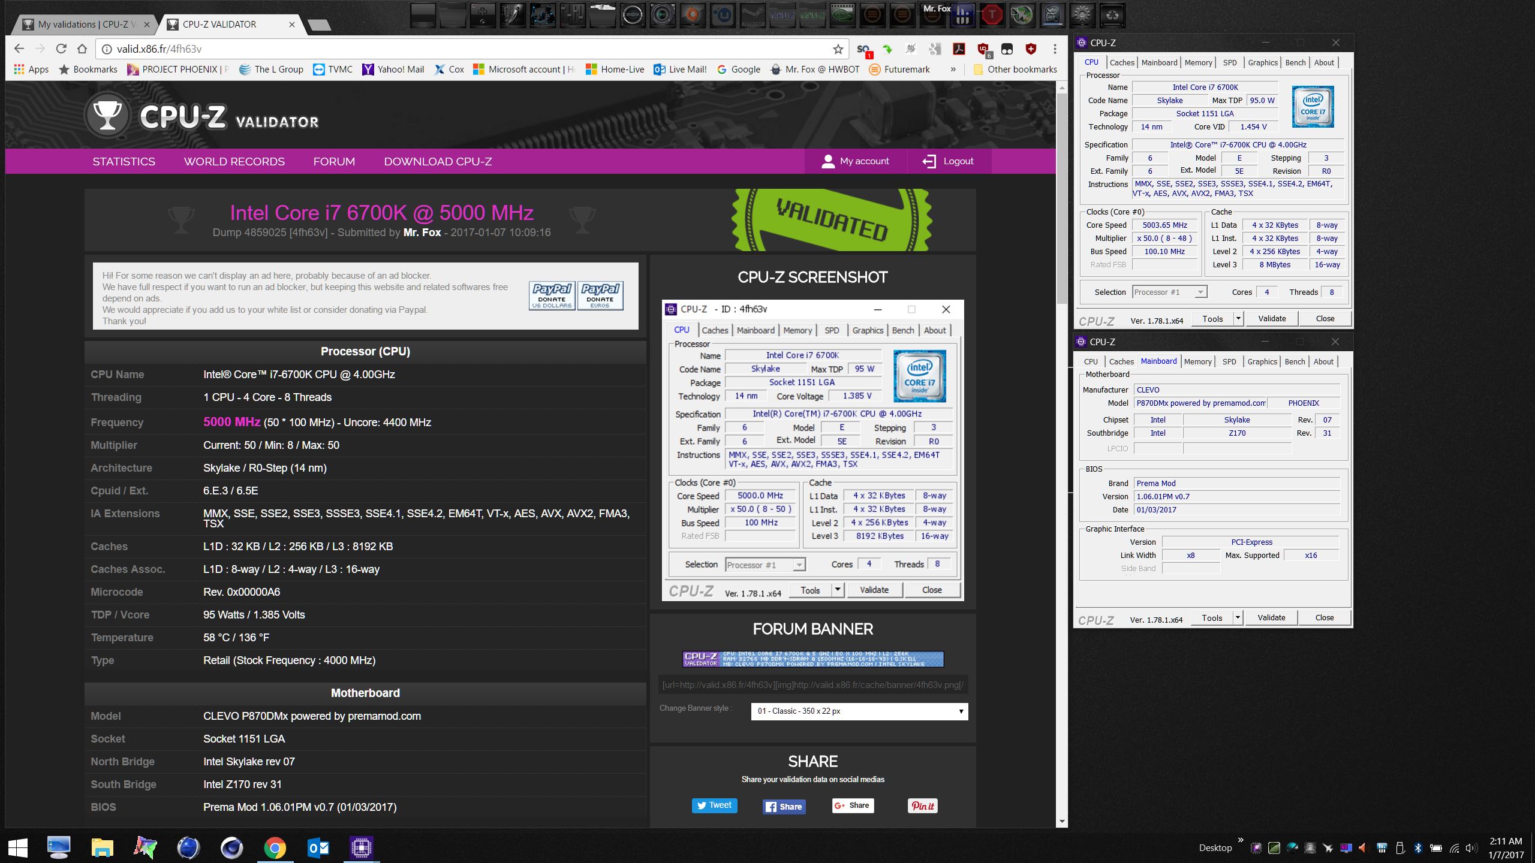Viewport: 1535px width, 863px height.
Task: Go to the browser home page icon
Action: click(x=82, y=49)
